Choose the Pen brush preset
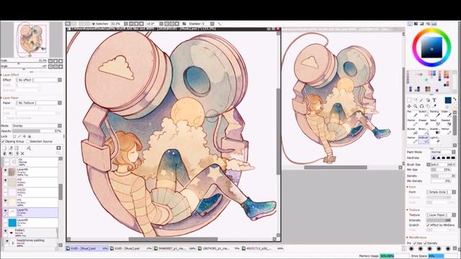 [411, 114]
